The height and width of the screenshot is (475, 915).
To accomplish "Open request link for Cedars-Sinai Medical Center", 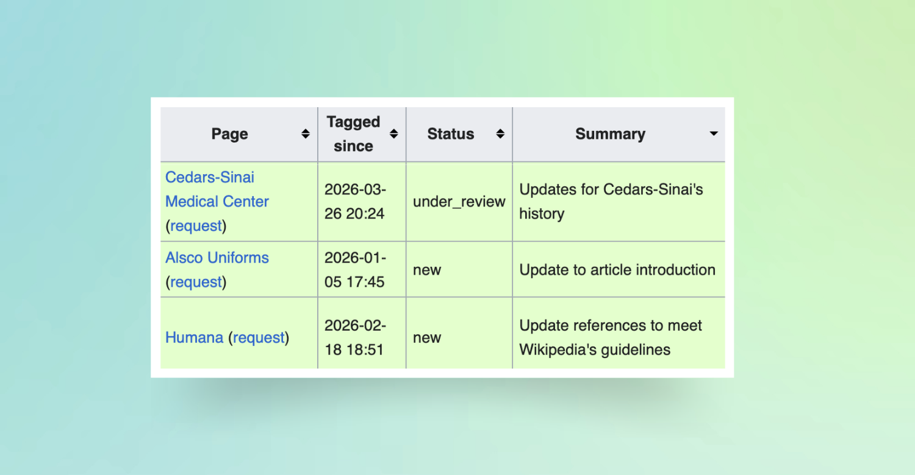I will [196, 226].
